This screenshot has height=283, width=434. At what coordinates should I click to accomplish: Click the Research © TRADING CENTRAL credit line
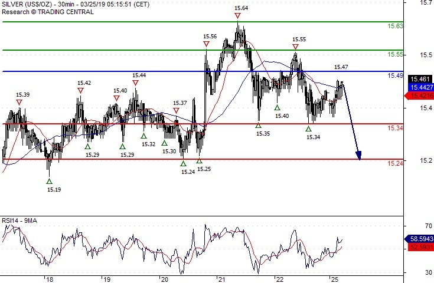pos(48,12)
